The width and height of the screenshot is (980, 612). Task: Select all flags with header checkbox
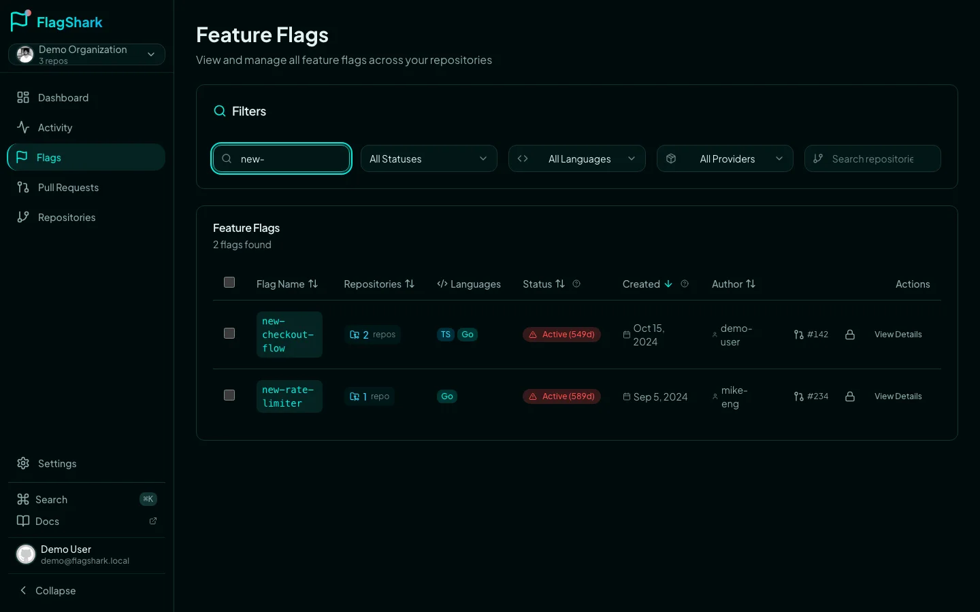pos(229,282)
